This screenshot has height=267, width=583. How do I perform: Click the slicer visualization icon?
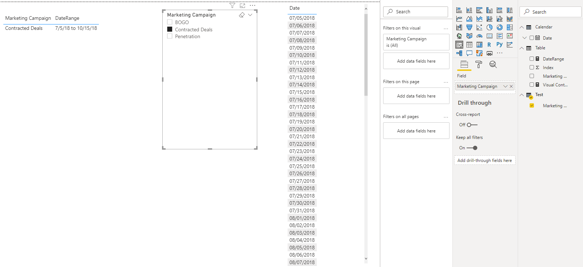(459, 45)
